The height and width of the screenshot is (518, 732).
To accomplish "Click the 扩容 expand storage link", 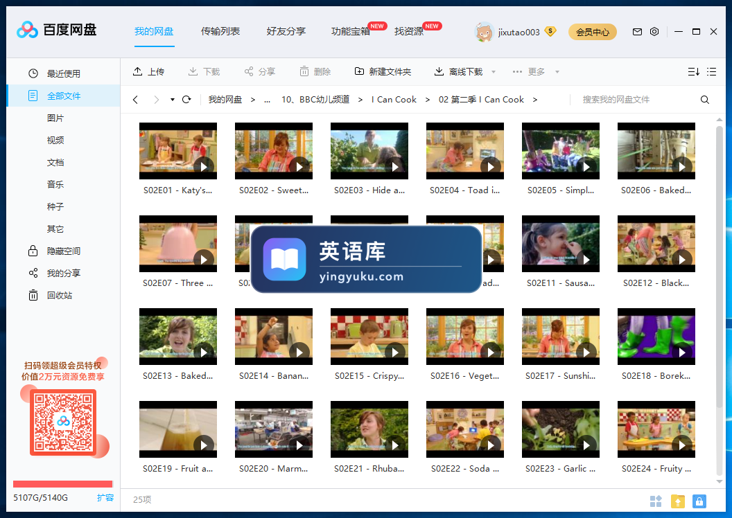I will [105, 497].
